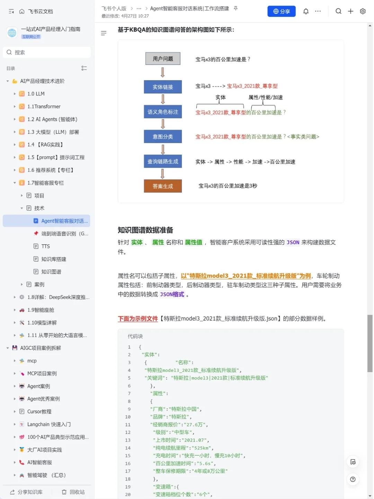
Task: Open the 回收站 trash icon
Action: pos(64,492)
